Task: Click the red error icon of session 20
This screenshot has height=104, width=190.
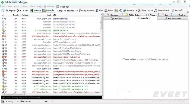Action: point(3,74)
